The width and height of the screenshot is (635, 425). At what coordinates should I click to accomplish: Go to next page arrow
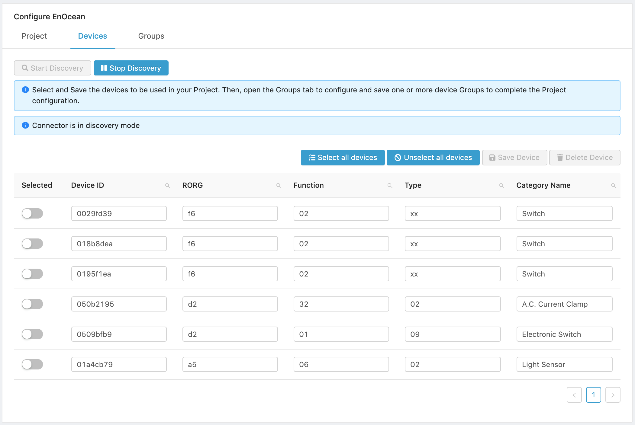613,395
